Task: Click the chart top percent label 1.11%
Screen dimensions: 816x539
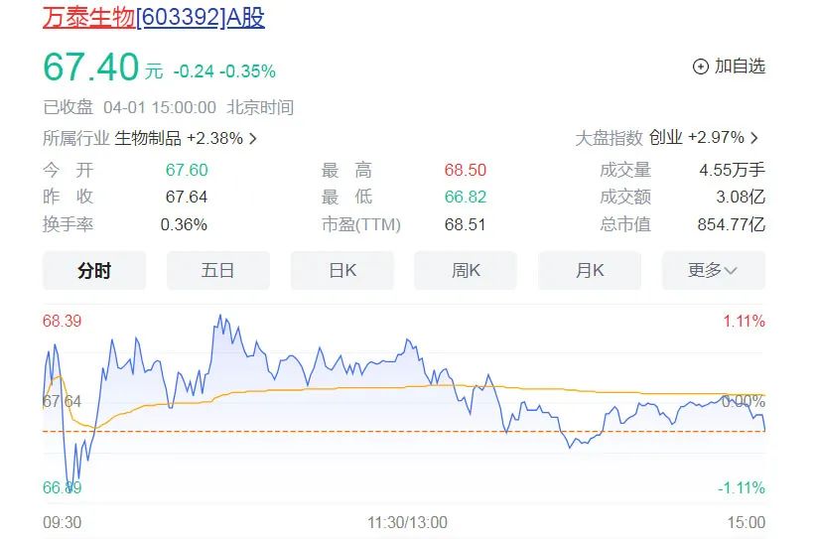Action: pos(745,322)
